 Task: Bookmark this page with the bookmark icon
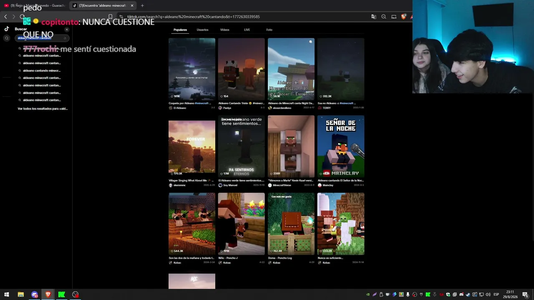[110, 17]
